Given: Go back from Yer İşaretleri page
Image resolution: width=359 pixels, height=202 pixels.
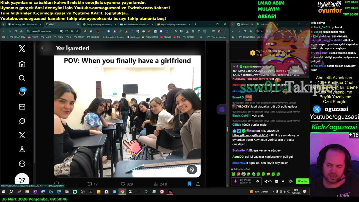Looking at the screenshot, I should tap(43, 48).
